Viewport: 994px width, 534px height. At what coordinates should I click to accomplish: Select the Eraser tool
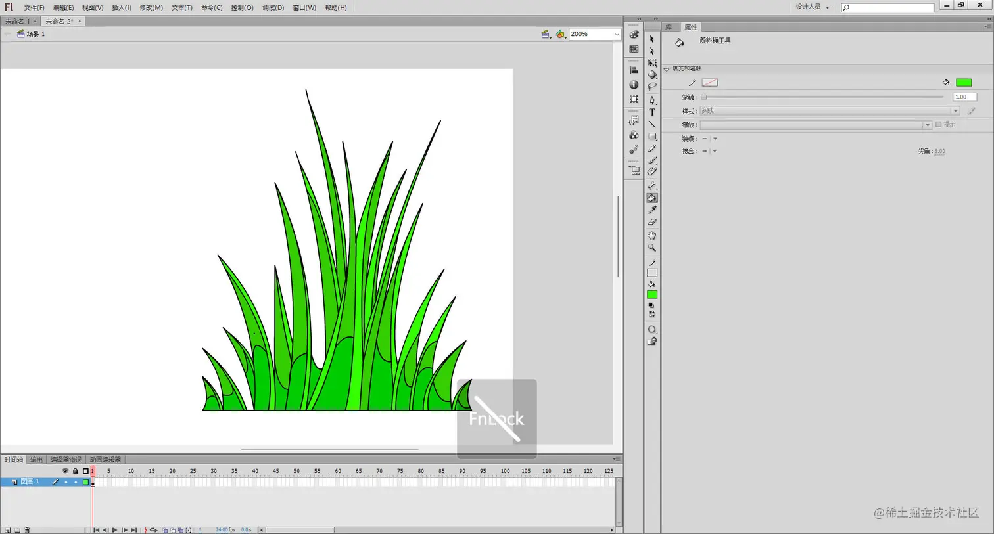[x=652, y=222]
